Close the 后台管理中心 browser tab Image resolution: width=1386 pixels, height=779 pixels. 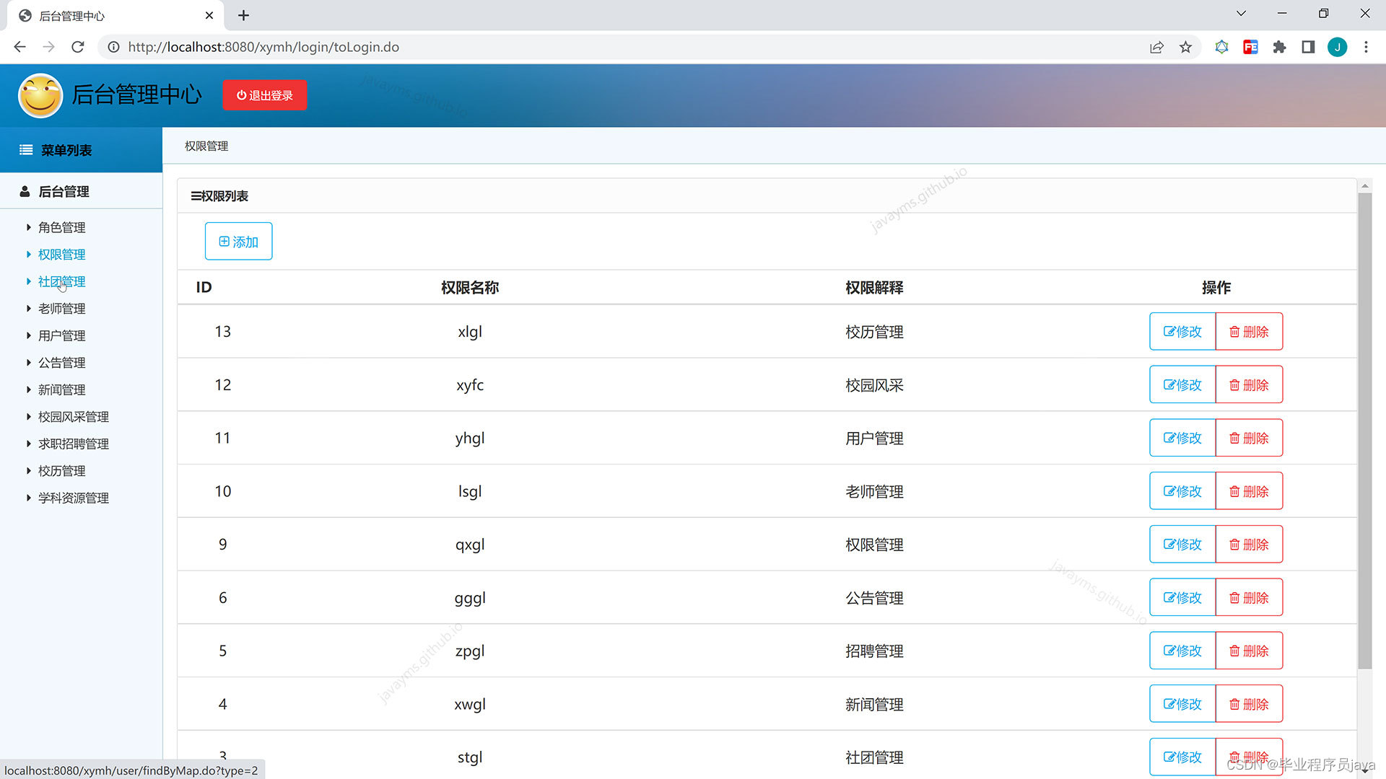pyautogui.click(x=209, y=15)
